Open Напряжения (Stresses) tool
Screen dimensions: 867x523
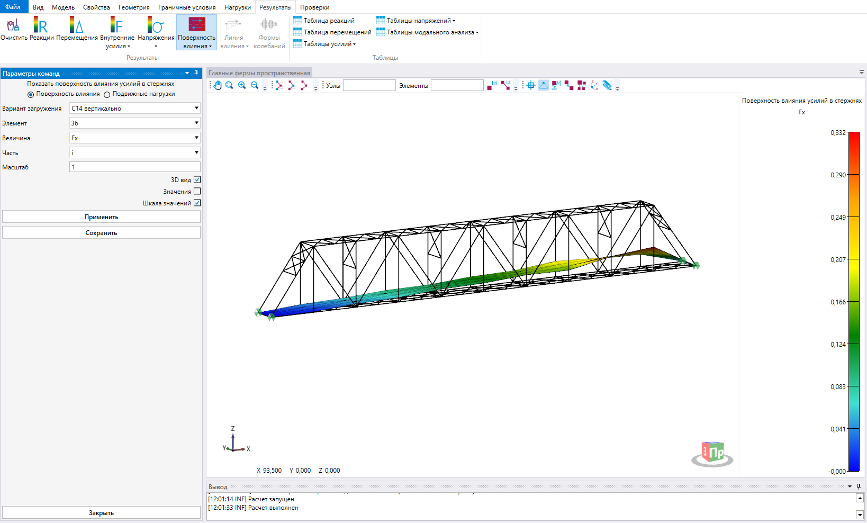tap(156, 32)
